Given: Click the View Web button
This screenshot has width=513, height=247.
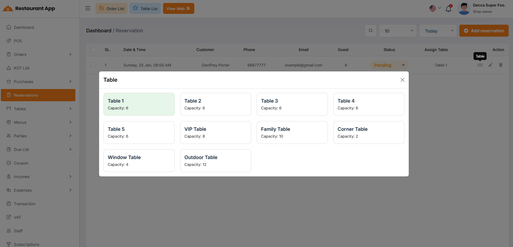Looking at the screenshot, I should pyautogui.click(x=178, y=8).
